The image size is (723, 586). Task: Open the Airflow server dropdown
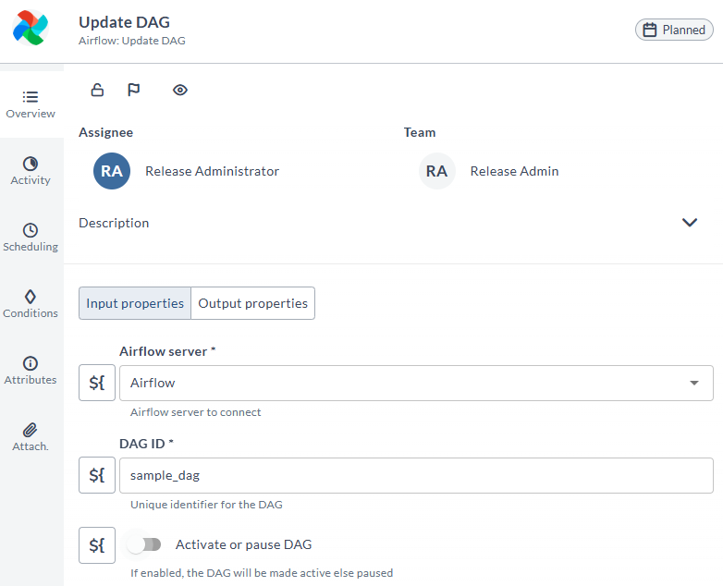click(416, 384)
